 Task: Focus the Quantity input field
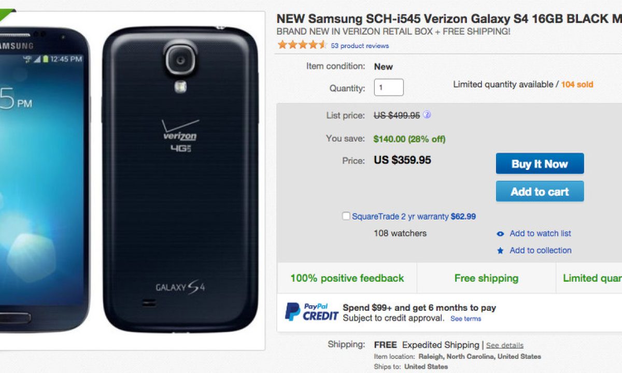(x=389, y=88)
